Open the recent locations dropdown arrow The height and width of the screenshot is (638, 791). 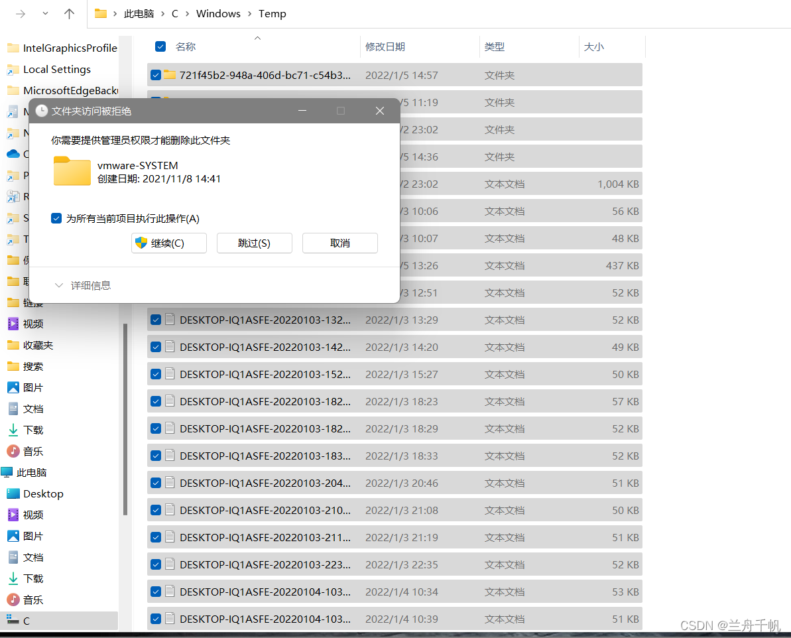tap(45, 14)
